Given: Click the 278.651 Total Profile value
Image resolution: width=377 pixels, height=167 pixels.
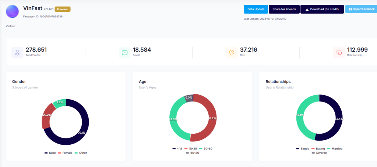Looking at the screenshot, I should point(36,50).
